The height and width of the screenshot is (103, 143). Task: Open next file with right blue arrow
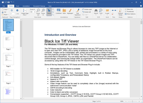(115, 10)
